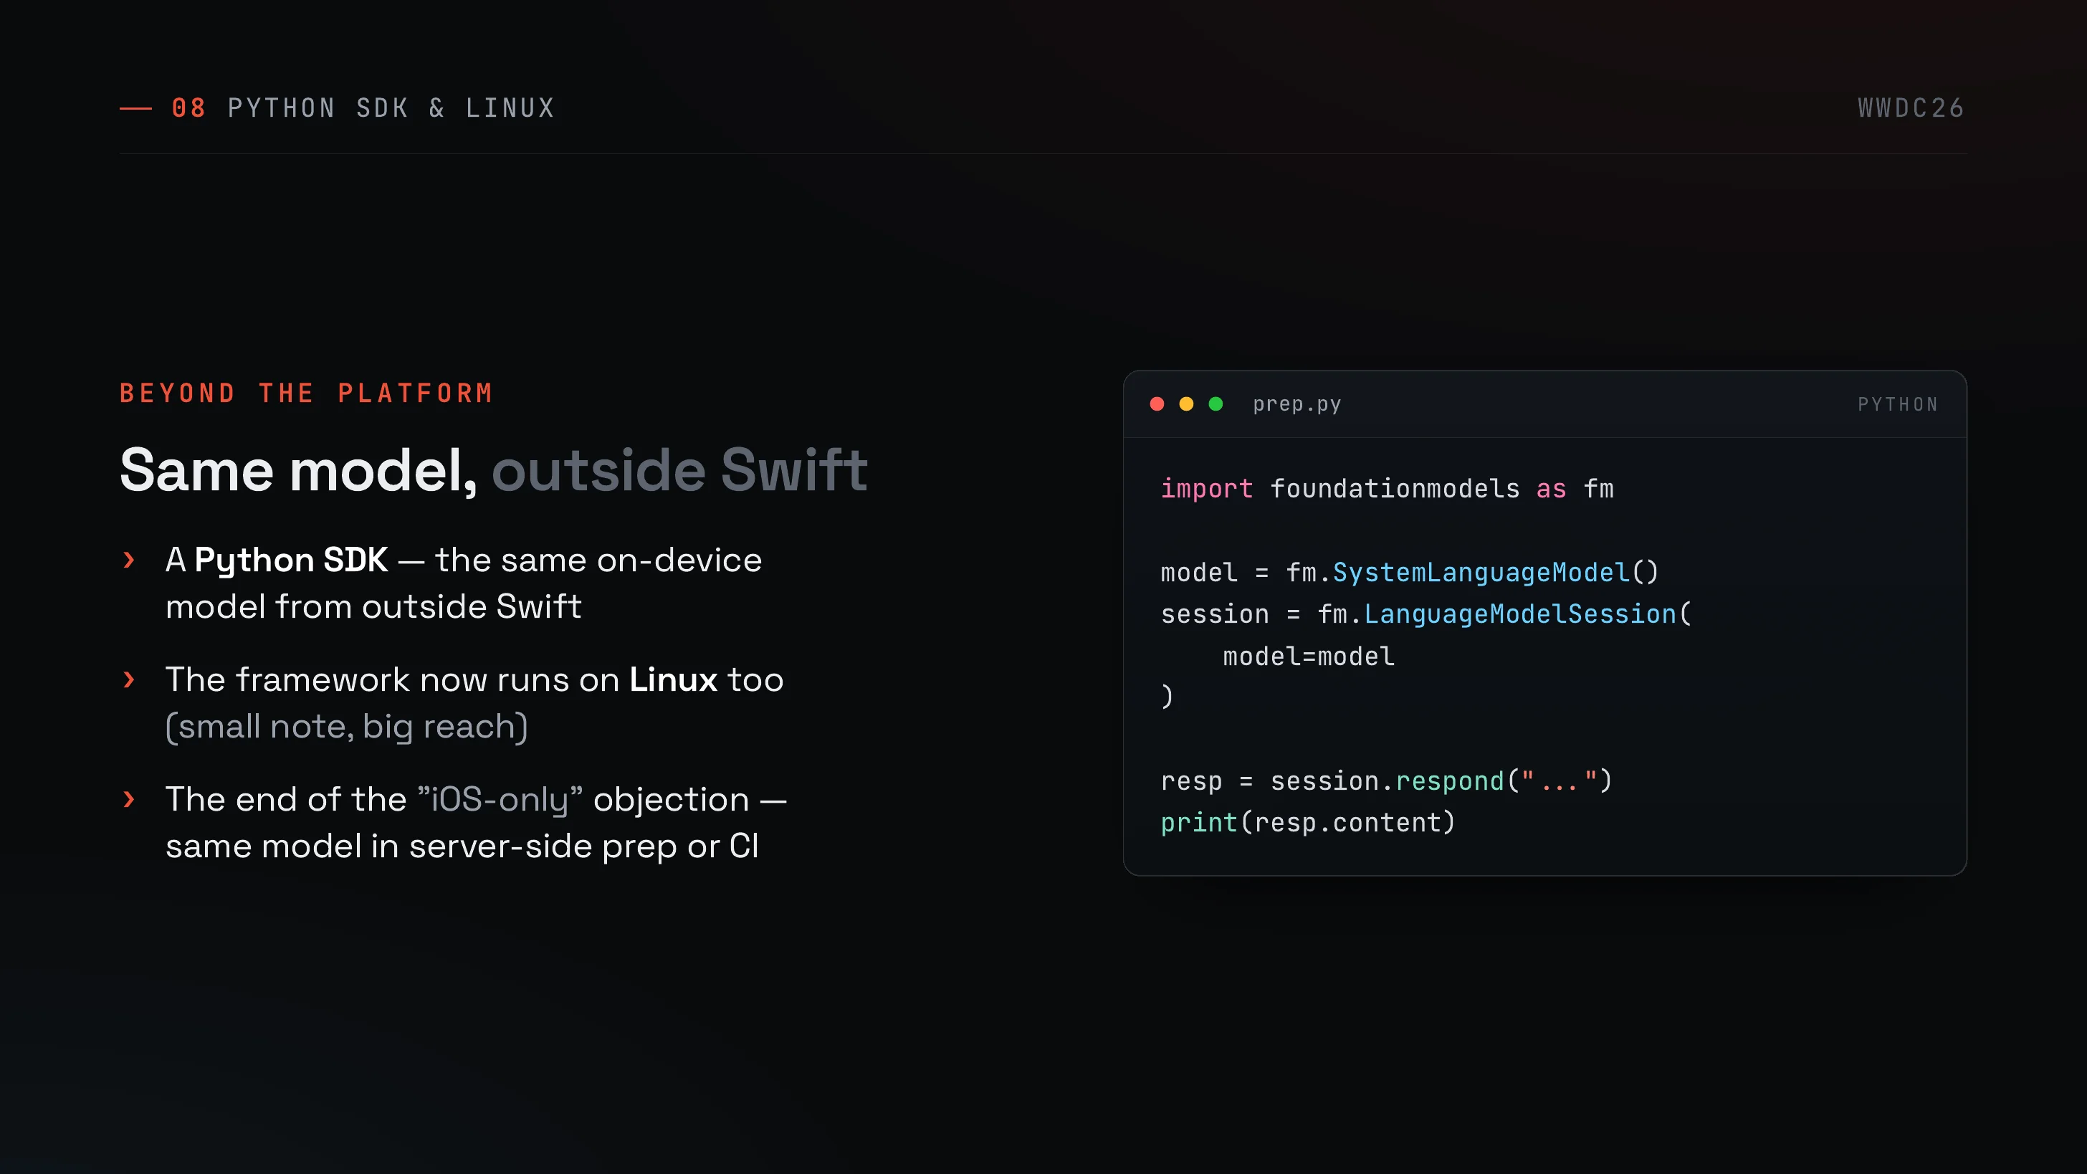
Task: Click the chevron bullet beside 'The framework now runs'
Action: point(128,679)
